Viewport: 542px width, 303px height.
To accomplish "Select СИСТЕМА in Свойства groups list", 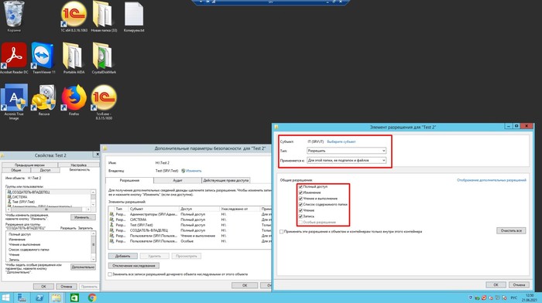I will (x=48, y=197).
